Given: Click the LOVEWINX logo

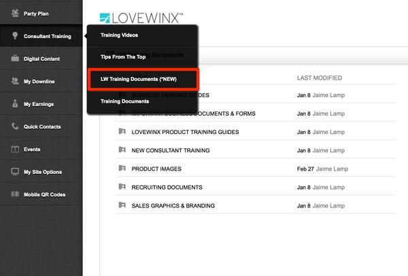Looking at the screenshot, I should coord(141,18).
